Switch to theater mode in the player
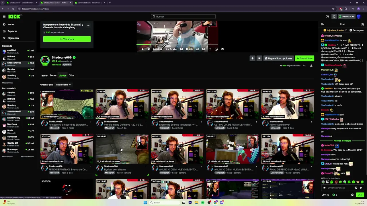The height and width of the screenshot is (206, 367). pos(204,49)
